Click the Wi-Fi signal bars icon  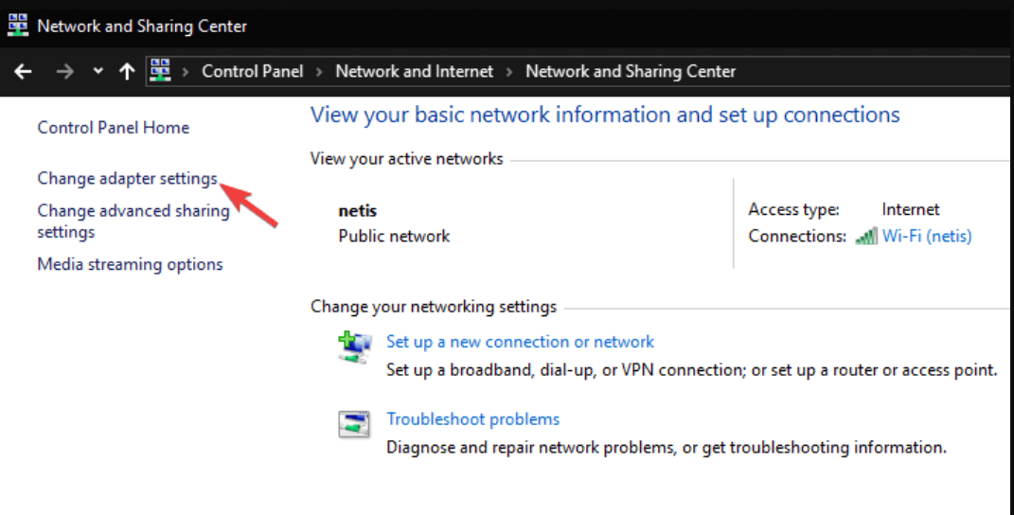coord(865,237)
